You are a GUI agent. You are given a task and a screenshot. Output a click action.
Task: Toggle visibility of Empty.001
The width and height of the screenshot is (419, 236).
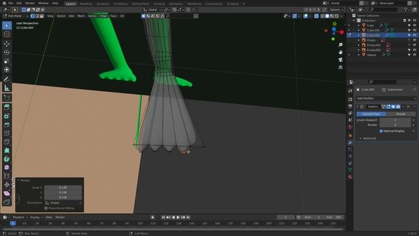(414, 45)
